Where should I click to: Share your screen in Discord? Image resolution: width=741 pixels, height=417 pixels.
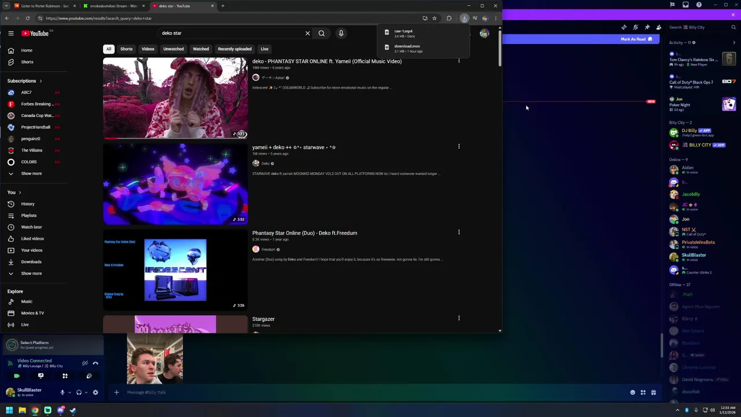click(41, 376)
